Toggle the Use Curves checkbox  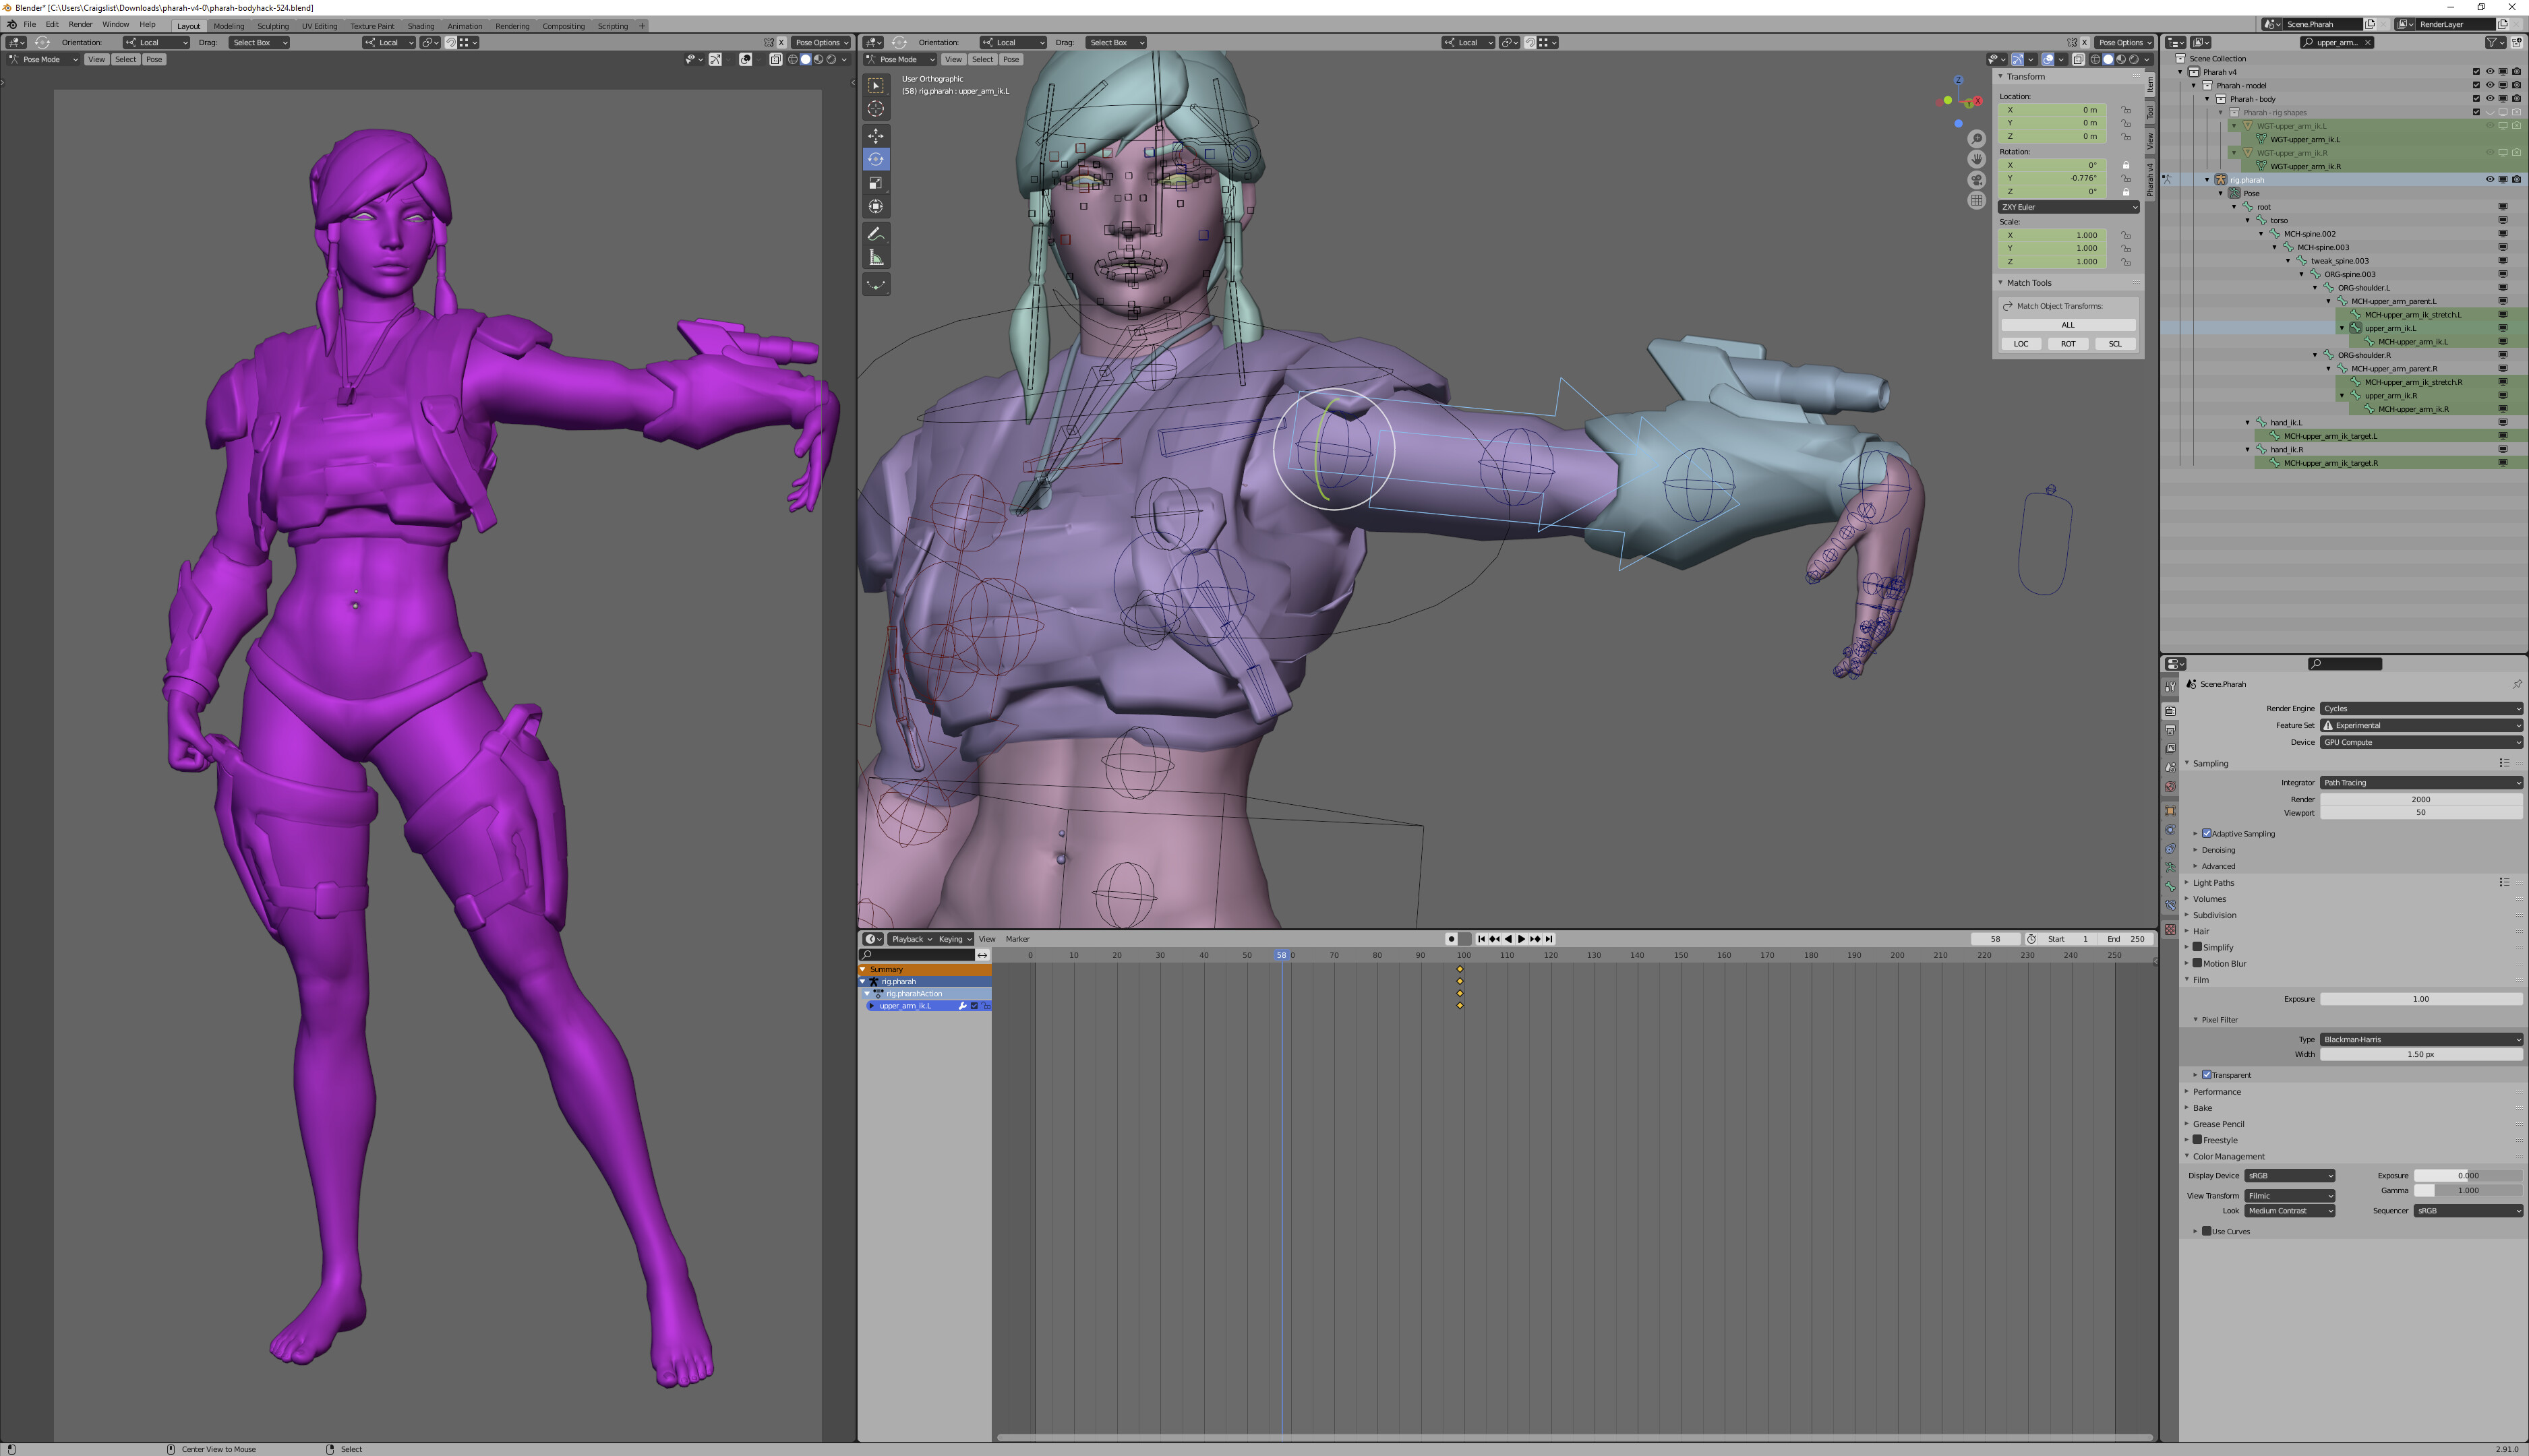(x=2206, y=1231)
